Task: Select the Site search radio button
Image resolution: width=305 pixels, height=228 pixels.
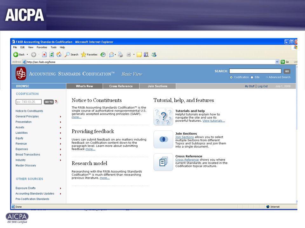Action: 252,77
